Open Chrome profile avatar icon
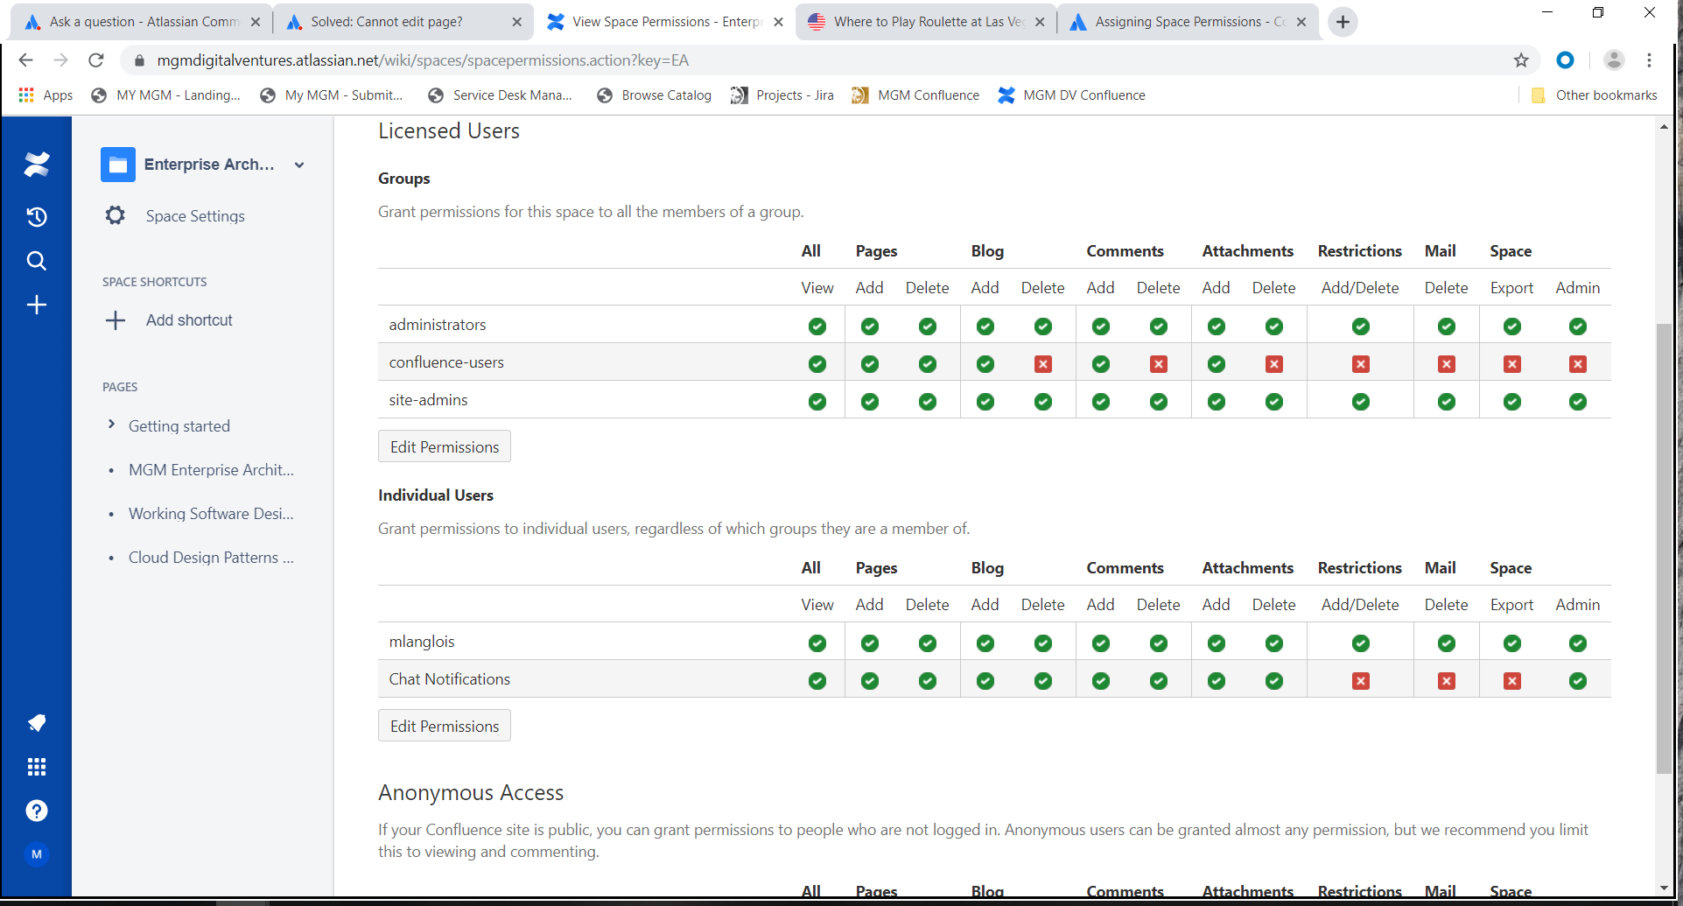 (1614, 60)
